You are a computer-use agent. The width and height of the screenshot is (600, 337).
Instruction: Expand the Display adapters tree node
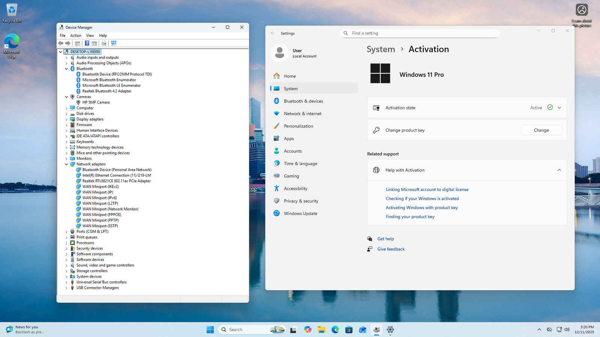[66, 119]
